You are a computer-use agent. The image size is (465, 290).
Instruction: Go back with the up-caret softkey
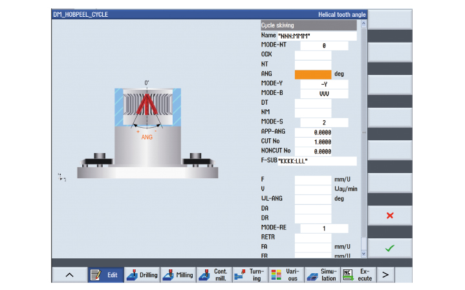(69, 274)
